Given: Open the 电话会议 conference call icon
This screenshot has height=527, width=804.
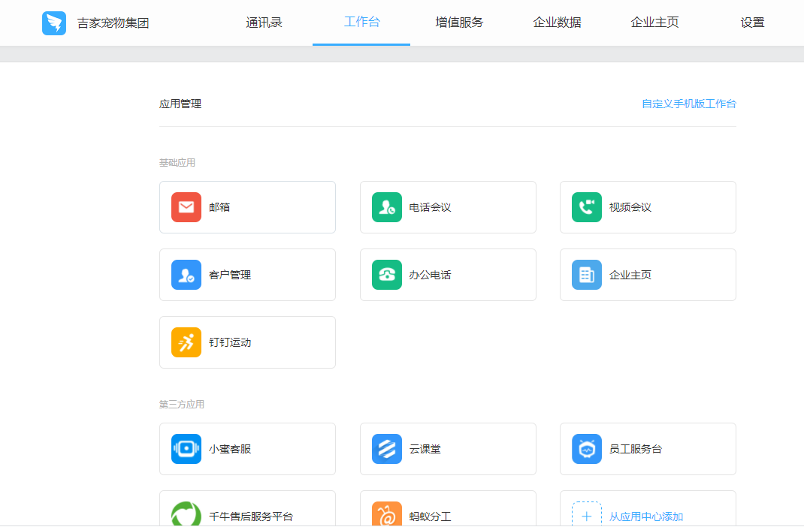Looking at the screenshot, I should pyautogui.click(x=387, y=207).
